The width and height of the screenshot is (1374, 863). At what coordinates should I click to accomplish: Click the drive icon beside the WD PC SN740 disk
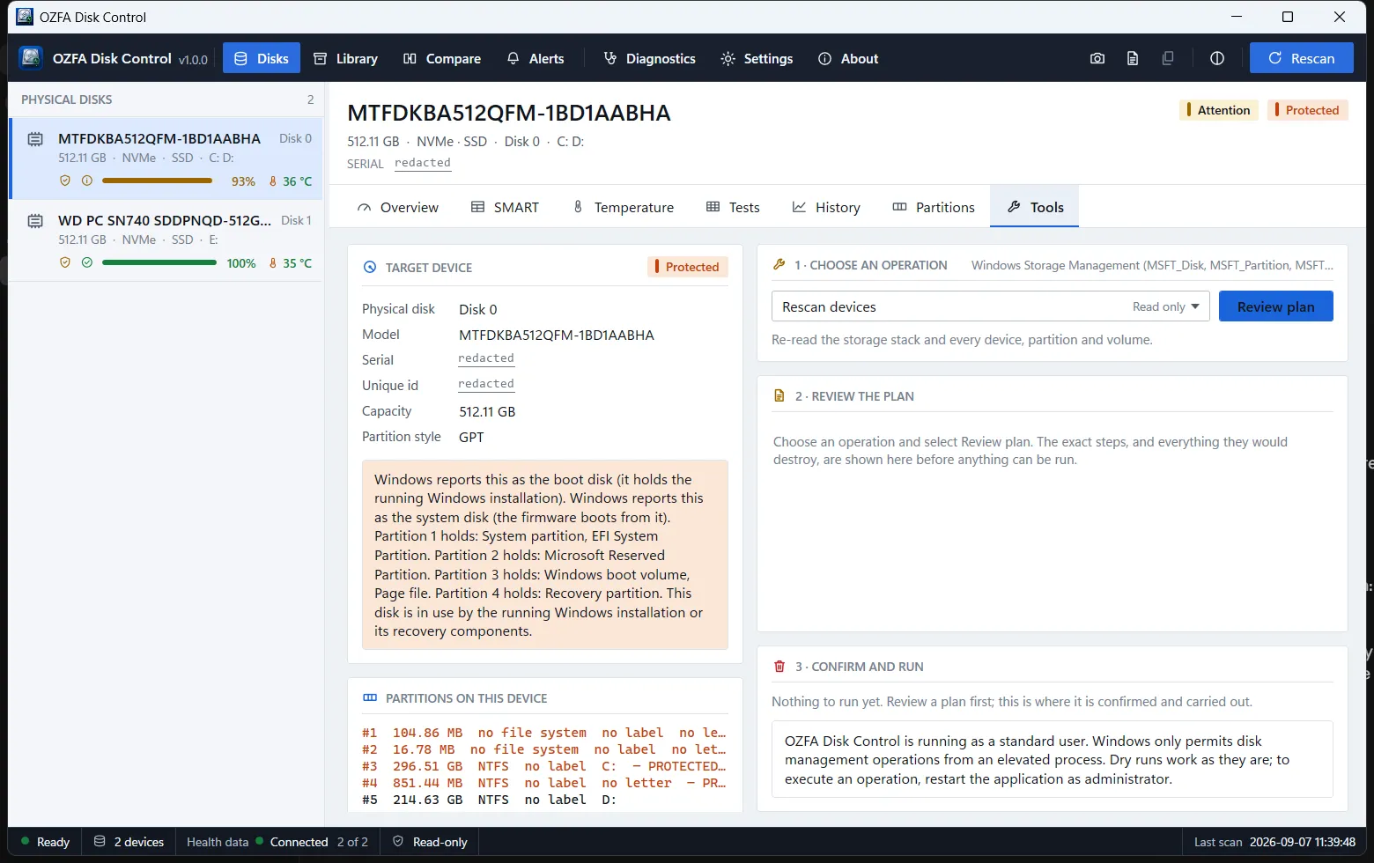pyautogui.click(x=35, y=221)
